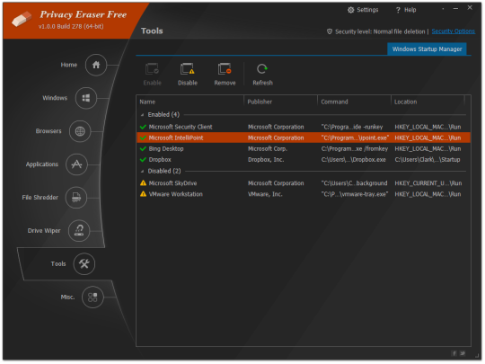Click the security level shield icon
The image size is (485, 364).
click(x=330, y=31)
